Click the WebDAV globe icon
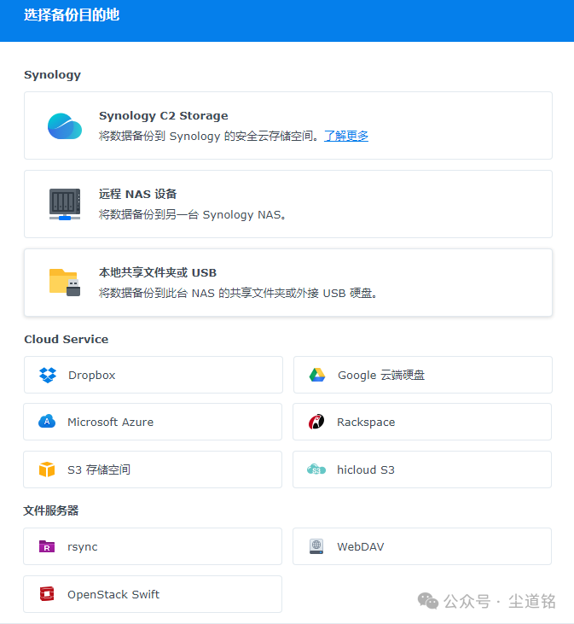This screenshot has height=624, width=574. [316, 546]
